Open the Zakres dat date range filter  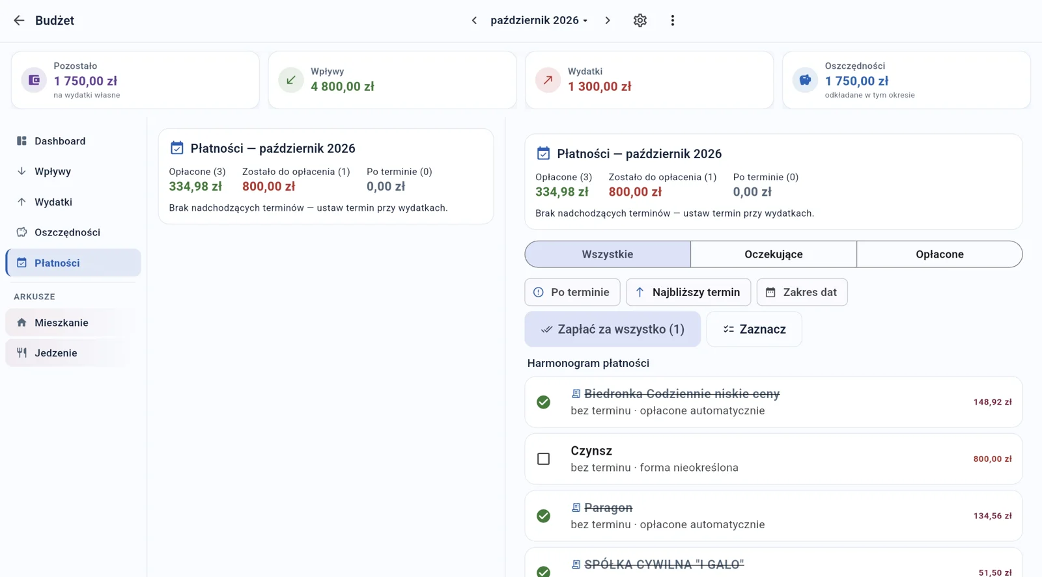[802, 292]
